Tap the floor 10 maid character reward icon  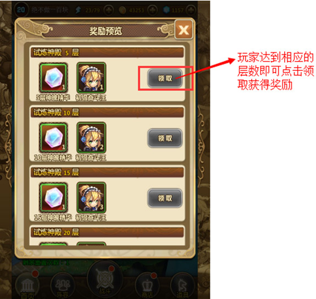[91, 138]
